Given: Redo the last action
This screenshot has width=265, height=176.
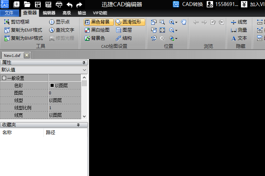Looking at the screenshot, I should 79,5.
